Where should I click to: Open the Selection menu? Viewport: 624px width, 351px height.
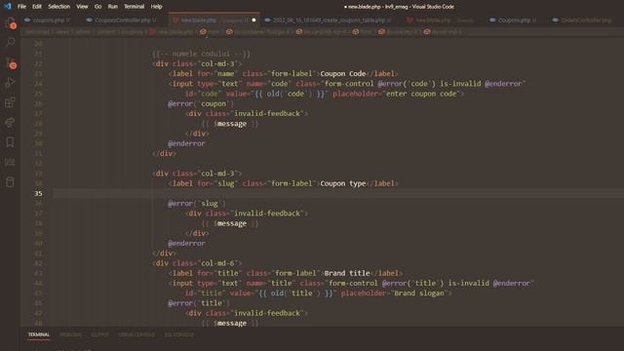point(58,7)
